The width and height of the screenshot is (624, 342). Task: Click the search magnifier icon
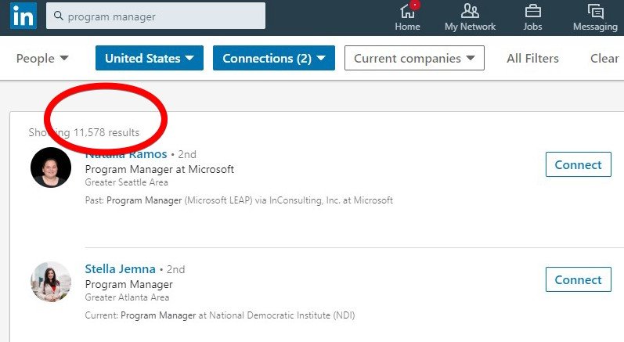59,16
